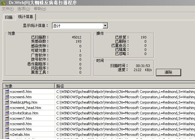The width and height of the screenshot is (195, 139).
Task: Click the 已修复 value 193
Action: pyautogui.click(x=144, y=37)
